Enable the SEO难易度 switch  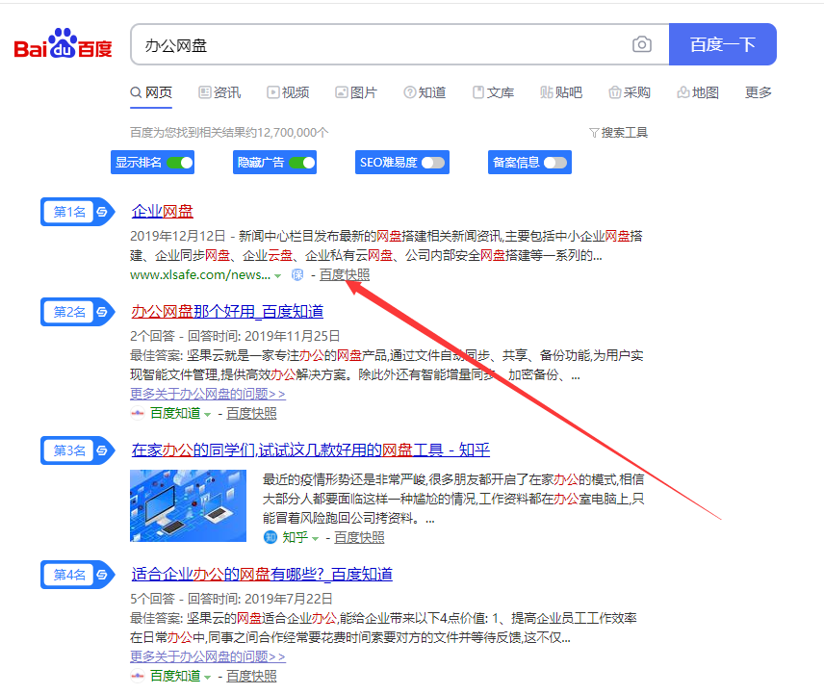(x=433, y=163)
